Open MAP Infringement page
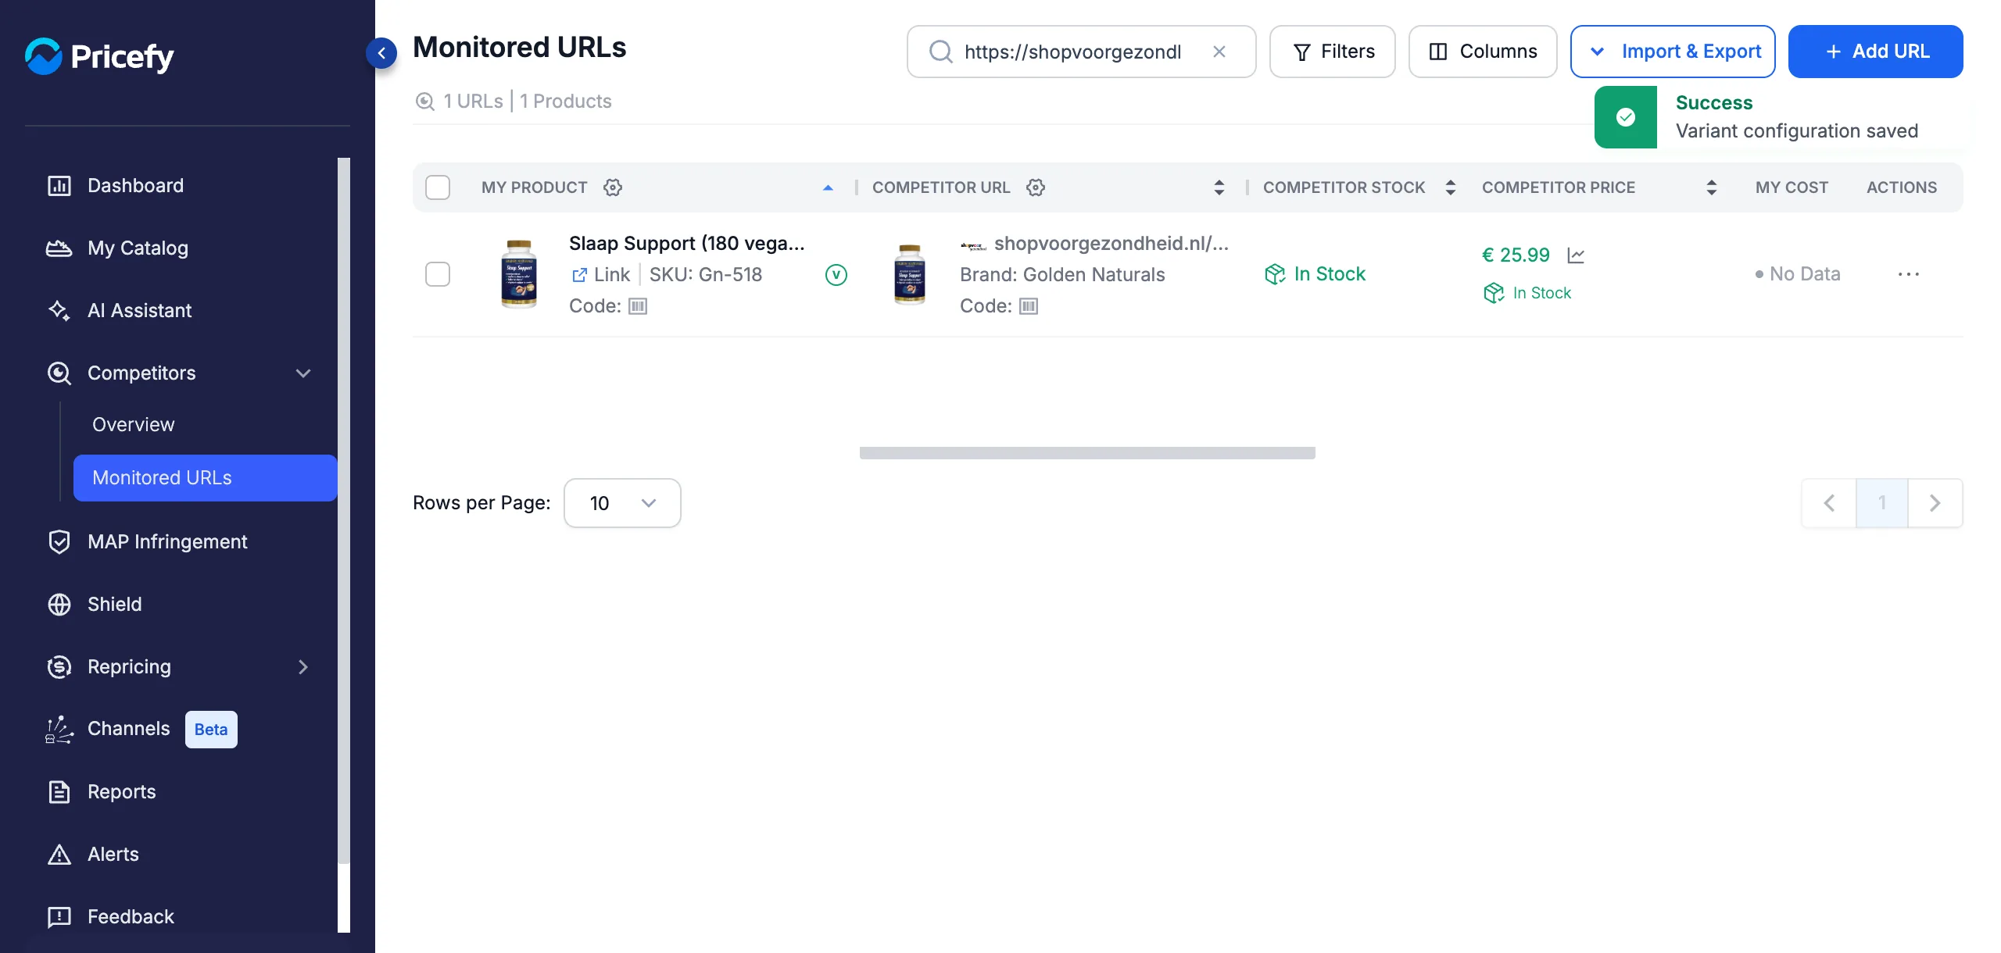Image resolution: width=2001 pixels, height=953 pixels. pos(167,542)
